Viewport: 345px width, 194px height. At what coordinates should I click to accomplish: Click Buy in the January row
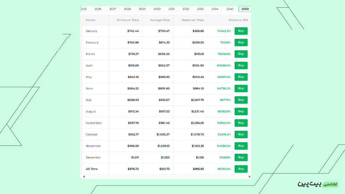[x=241, y=31]
